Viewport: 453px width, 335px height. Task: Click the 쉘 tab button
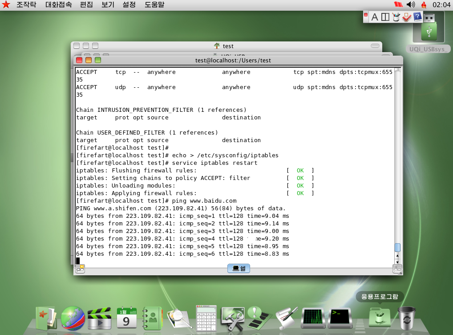tap(239, 268)
